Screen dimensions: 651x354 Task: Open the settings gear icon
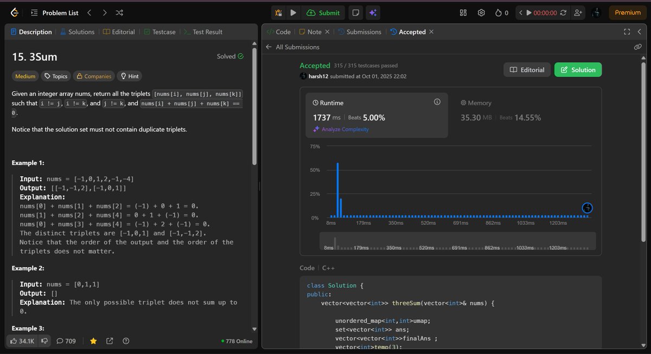[481, 12]
